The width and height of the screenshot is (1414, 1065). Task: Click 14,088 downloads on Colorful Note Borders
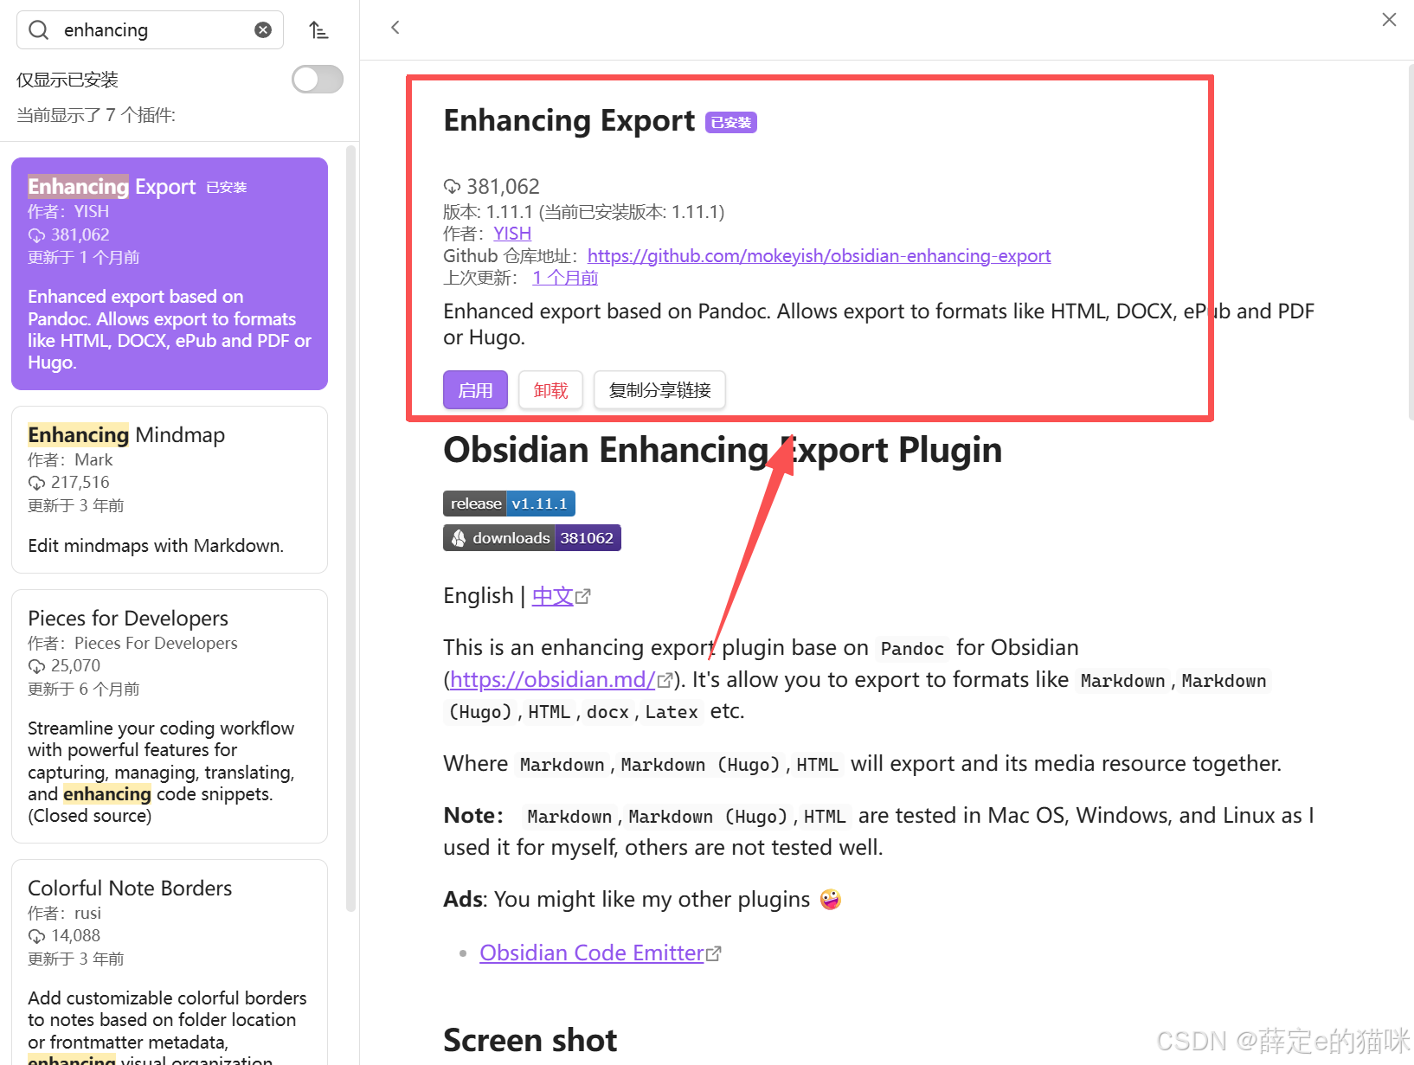pyautogui.click(x=75, y=936)
